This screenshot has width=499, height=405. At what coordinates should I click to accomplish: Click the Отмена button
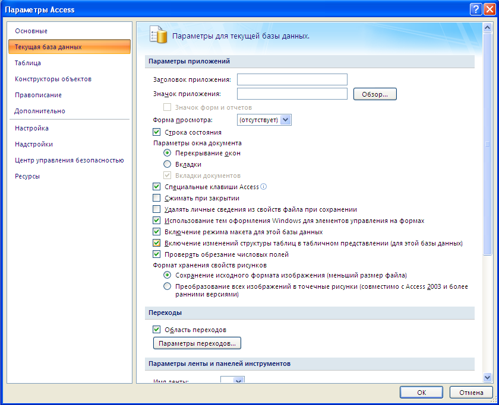[471, 393]
